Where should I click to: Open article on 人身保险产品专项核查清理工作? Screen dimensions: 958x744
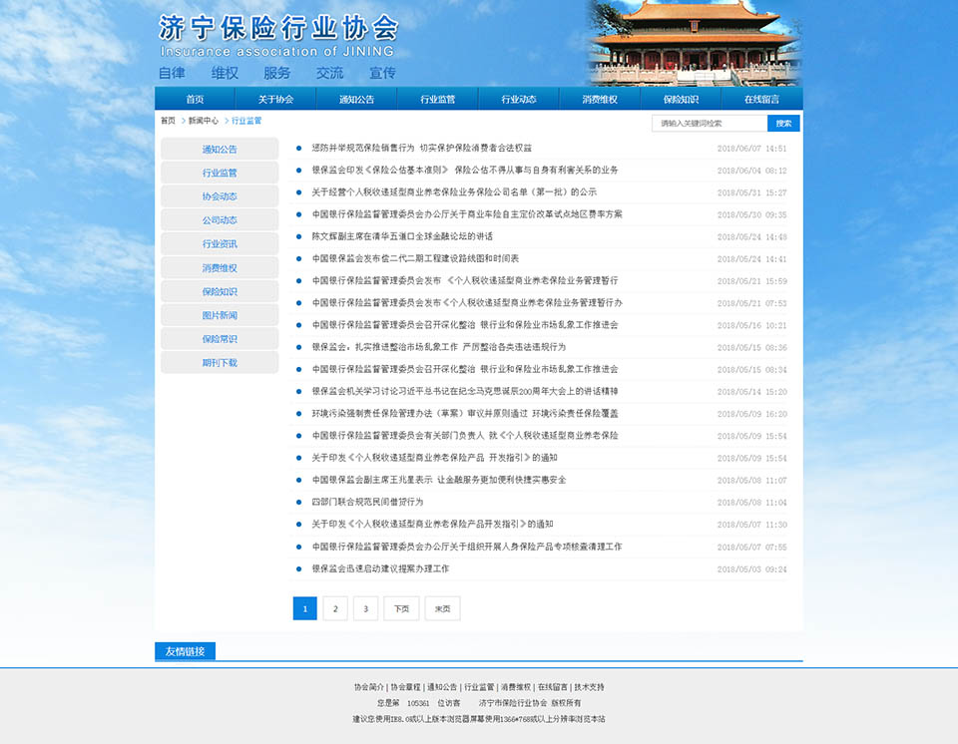point(467,547)
